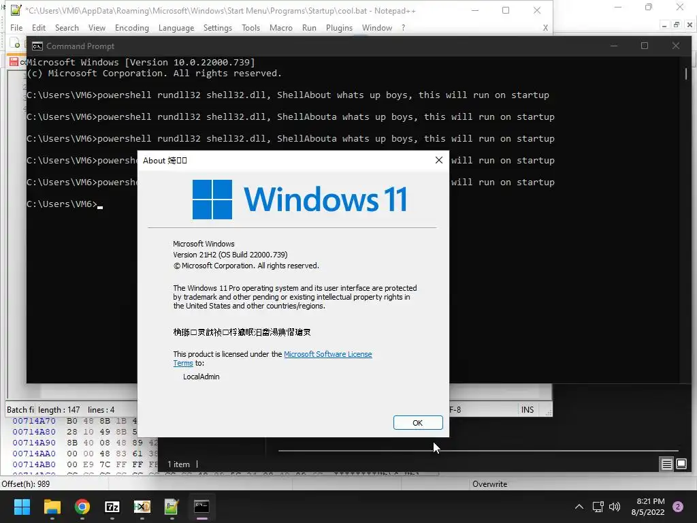Click the Command Prompt vertical scrollbar thumb

pos(686,74)
